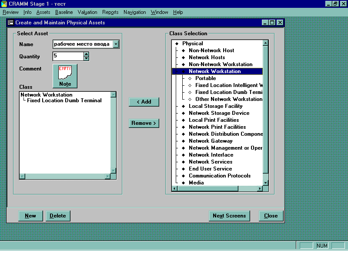Screen dimensions: 348x261
Task: Expand the Network Storage Device diamond
Action: click(x=183, y=113)
